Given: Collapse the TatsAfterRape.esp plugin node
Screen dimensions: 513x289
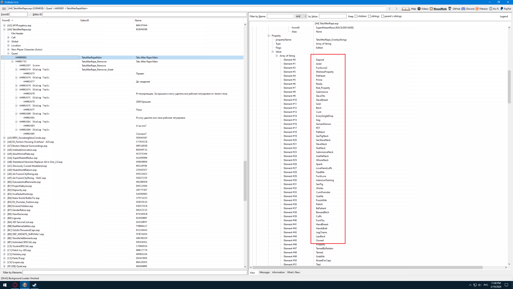Looking at the screenshot, I should (x=4, y=29).
